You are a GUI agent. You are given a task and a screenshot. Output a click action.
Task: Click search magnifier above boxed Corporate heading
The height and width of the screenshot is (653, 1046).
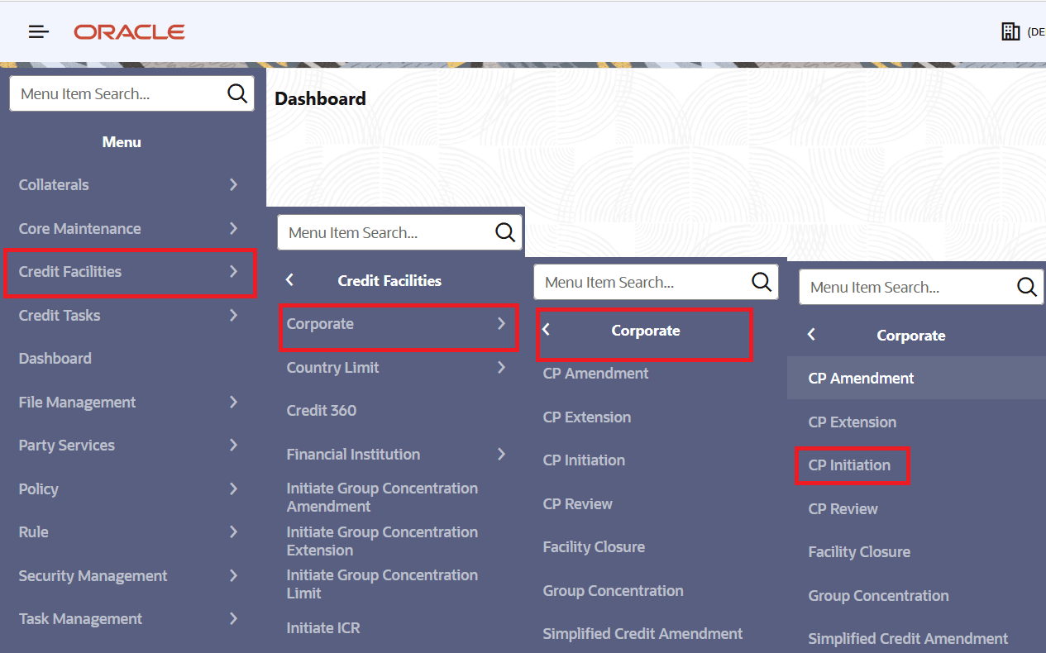tap(762, 282)
